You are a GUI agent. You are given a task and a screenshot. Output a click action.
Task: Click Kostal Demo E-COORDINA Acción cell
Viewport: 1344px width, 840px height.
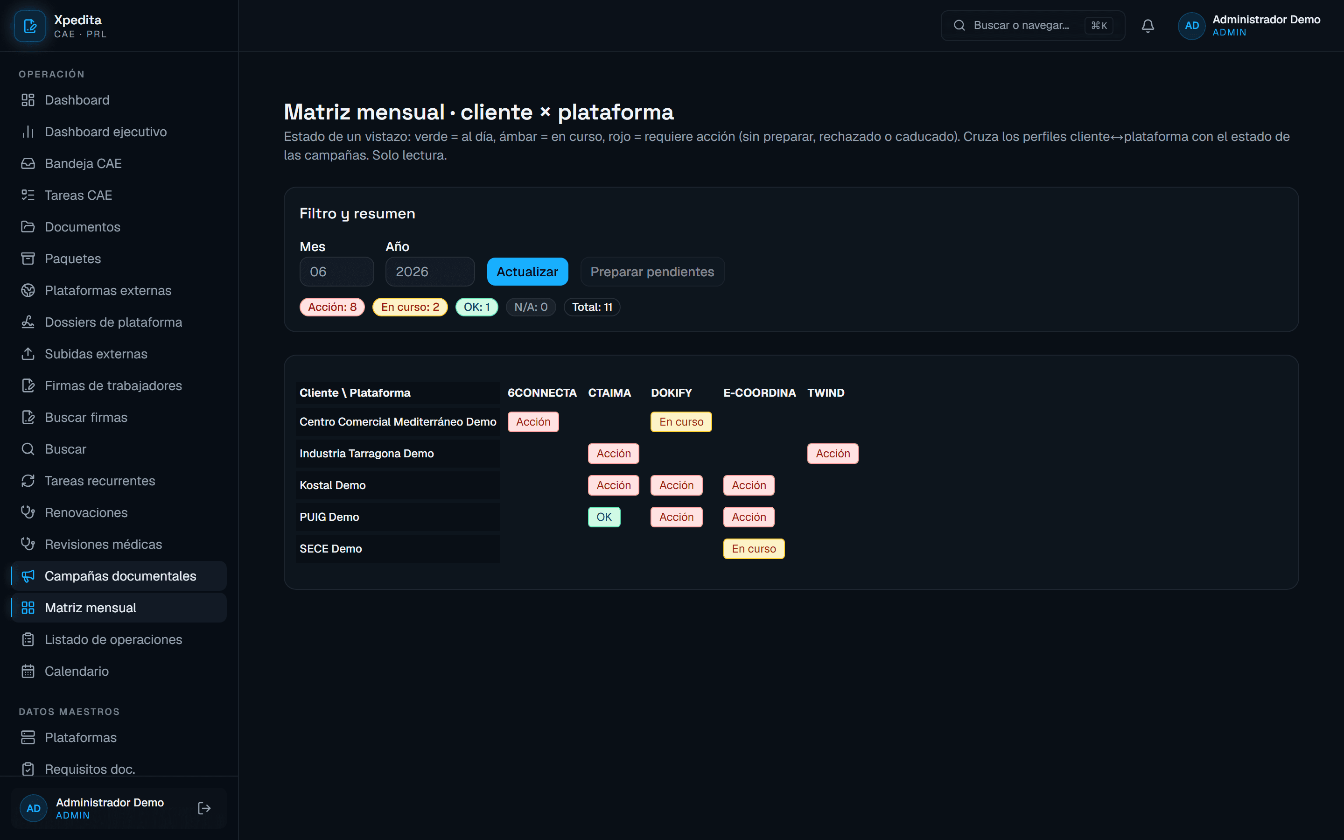749,485
